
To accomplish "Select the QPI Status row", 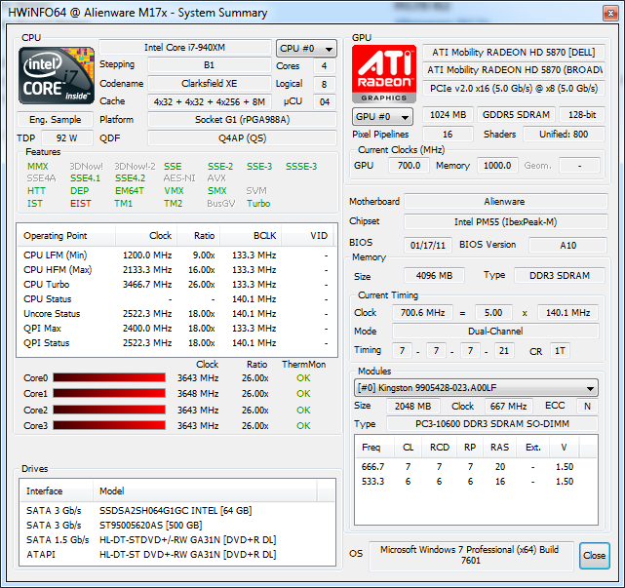I will pyautogui.click(x=176, y=343).
